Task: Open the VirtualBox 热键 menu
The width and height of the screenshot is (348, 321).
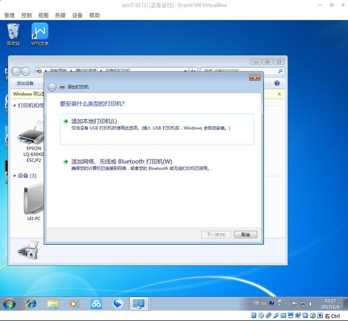Action: (60, 15)
